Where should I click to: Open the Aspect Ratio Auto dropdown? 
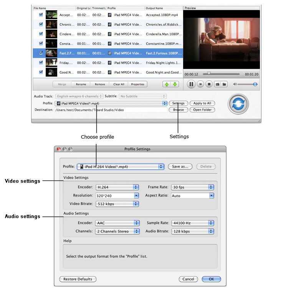[x=192, y=195]
